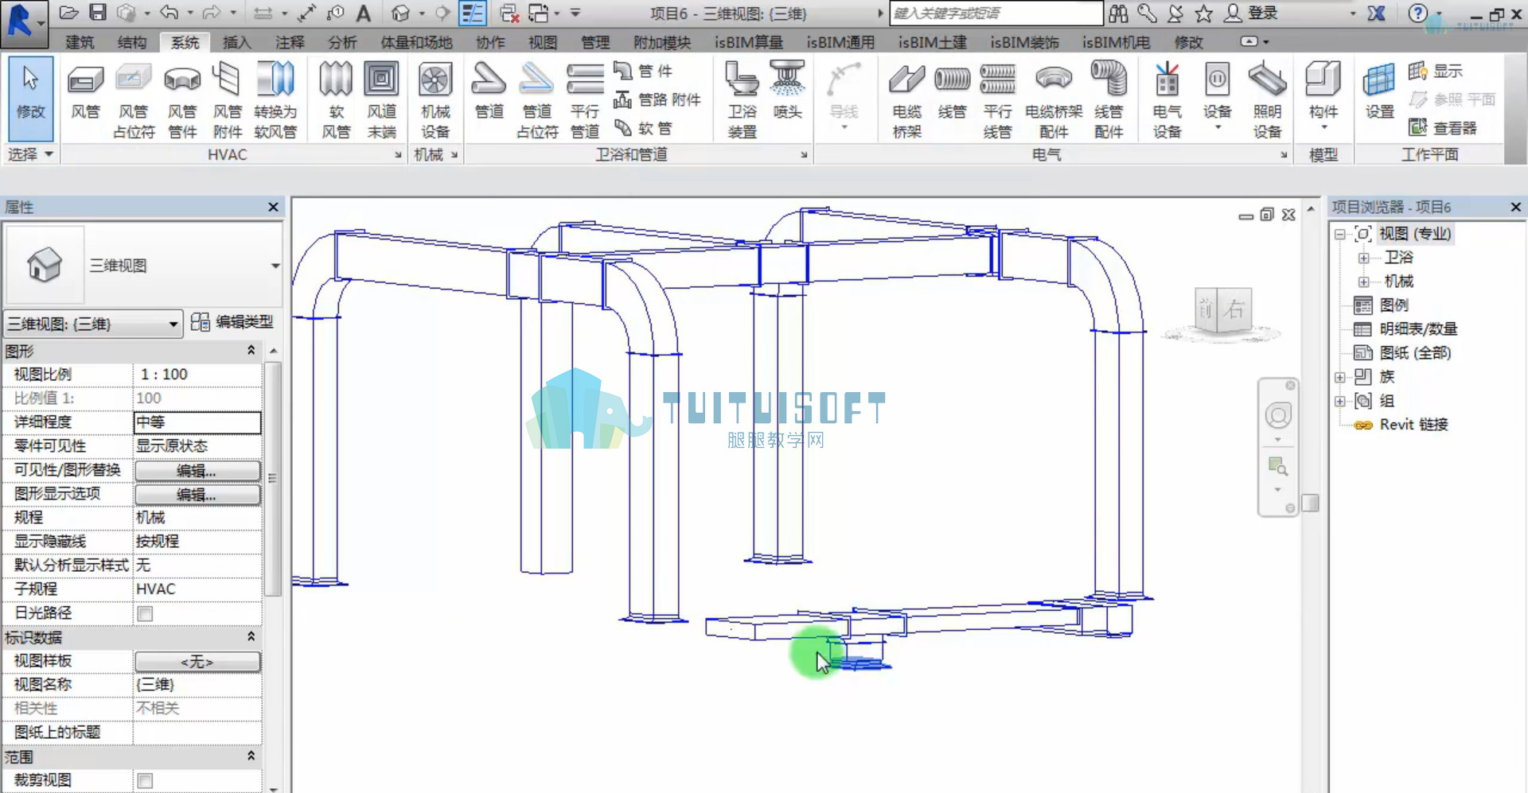Toggle the 日光路径 sun path checkbox

pos(145,613)
